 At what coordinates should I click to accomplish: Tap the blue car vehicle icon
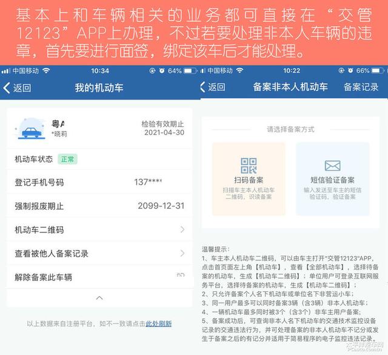pos(32,129)
